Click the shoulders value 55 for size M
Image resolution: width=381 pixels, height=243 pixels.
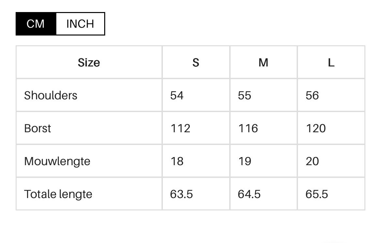pyautogui.click(x=245, y=95)
